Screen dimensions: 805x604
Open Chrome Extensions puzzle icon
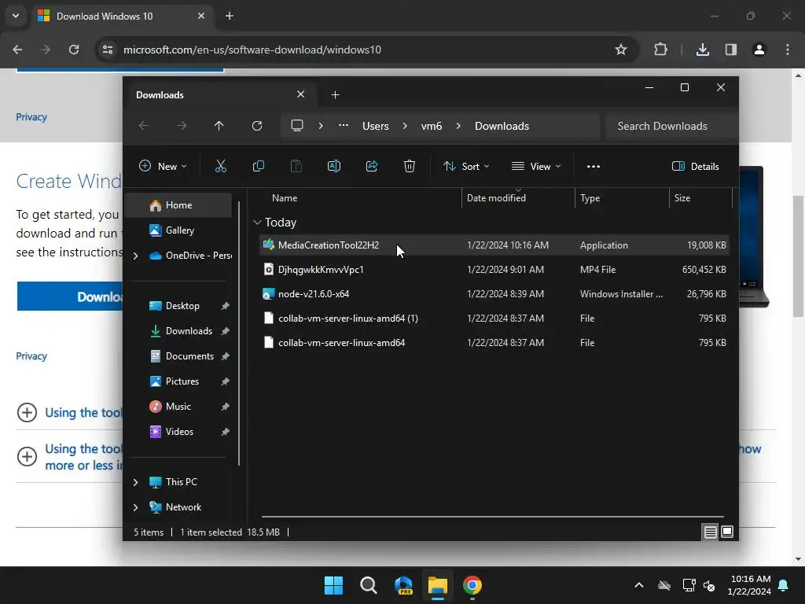(x=660, y=50)
